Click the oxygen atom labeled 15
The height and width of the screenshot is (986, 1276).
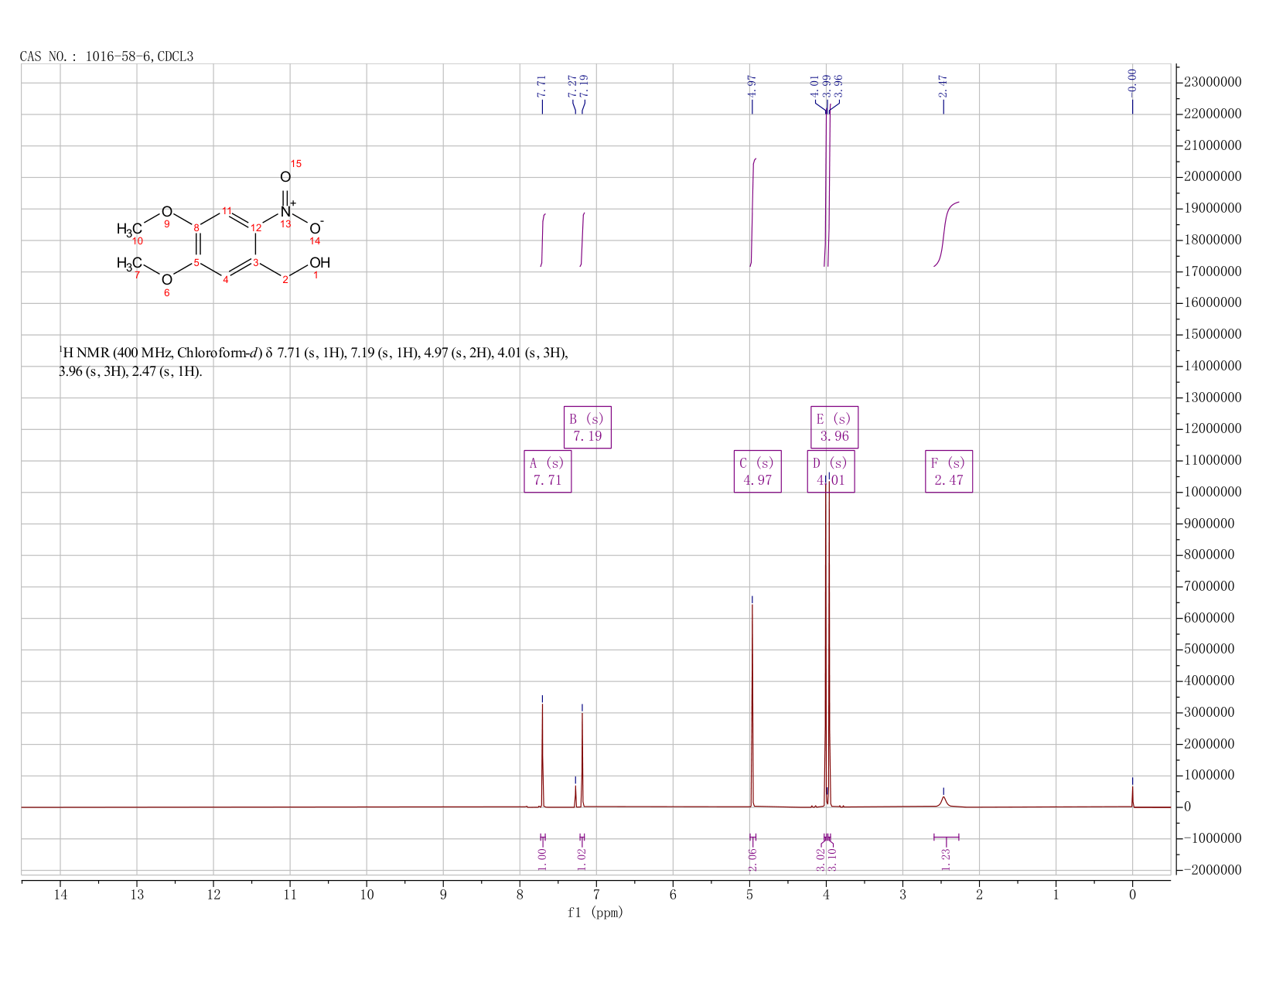[285, 177]
